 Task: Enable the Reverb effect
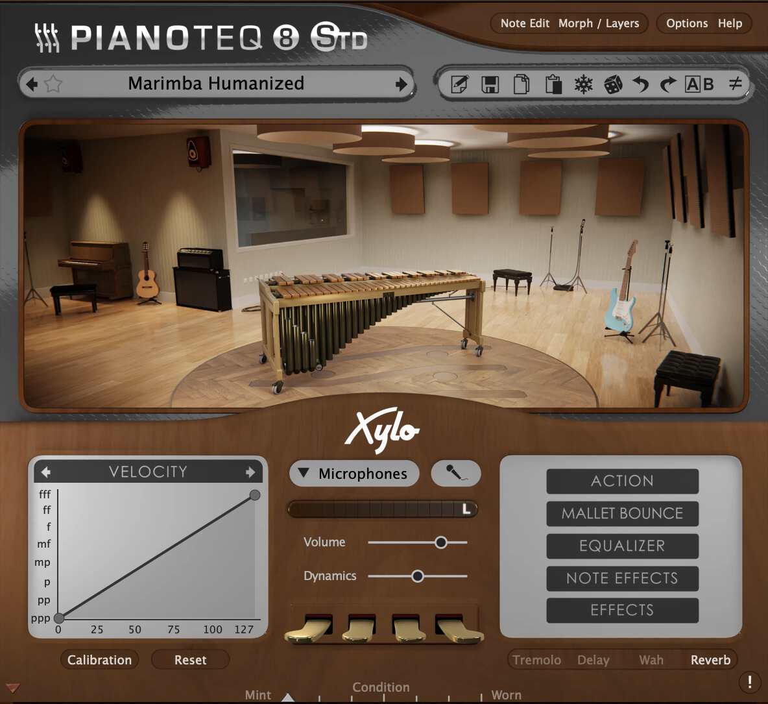point(710,659)
